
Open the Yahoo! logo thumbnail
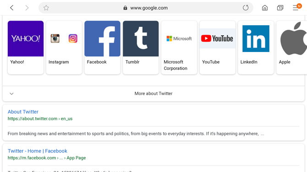[x=26, y=39]
